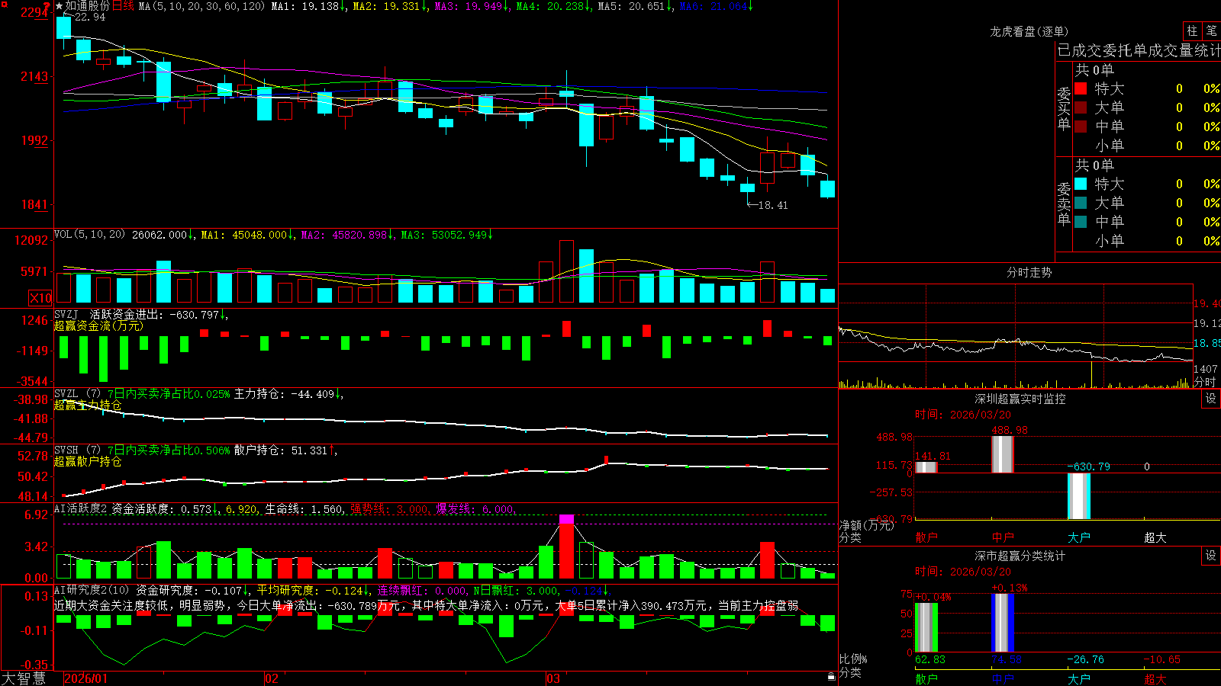Click the 超赢散户持仓 label
This screenshot has height=686, width=1221.
(88, 461)
